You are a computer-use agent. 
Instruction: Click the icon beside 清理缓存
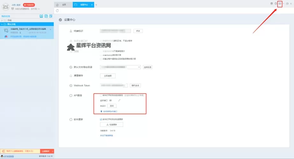point(71,76)
